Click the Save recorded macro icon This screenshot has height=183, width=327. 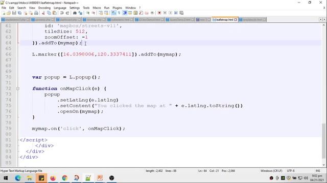[182, 13]
